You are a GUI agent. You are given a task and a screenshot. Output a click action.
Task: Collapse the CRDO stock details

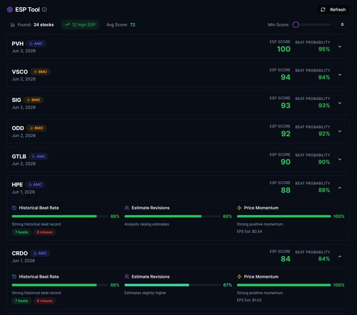tap(340, 257)
